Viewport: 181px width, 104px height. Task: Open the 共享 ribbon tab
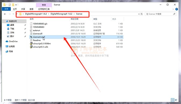pos(23,9)
